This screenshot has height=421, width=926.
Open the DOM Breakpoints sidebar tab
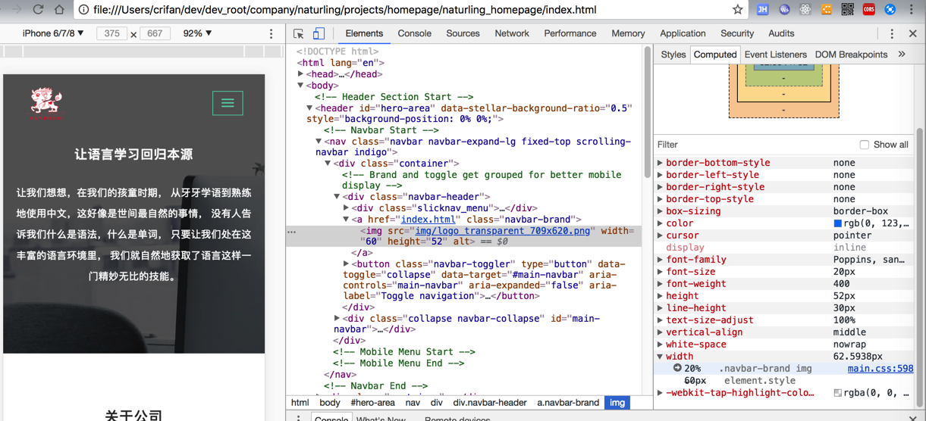[x=851, y=55]
